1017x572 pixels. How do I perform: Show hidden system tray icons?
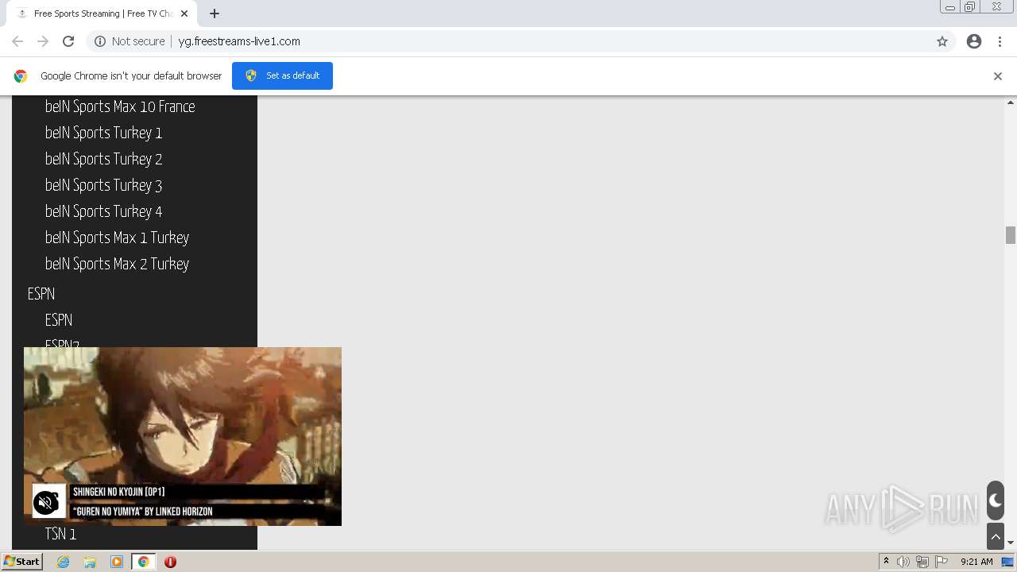pos(886,562)
